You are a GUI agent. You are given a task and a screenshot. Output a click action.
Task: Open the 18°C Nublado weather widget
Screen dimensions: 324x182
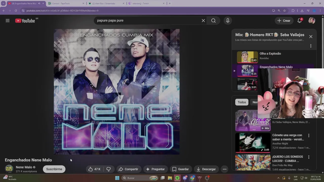click(10, 178)
